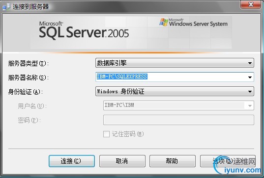The width and height of the screenshot is (264, 178).
Task: Expand options with the 选项(O) button
Action: (x=228, y=161)
